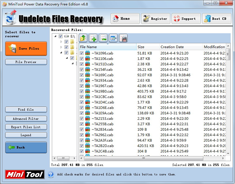Click the up-folder arrow toolbar icon
235x184 pixels.
click(83, 38)
